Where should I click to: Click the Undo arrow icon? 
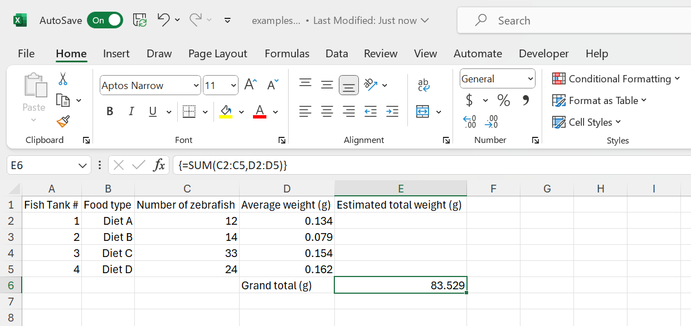point(163,21)
